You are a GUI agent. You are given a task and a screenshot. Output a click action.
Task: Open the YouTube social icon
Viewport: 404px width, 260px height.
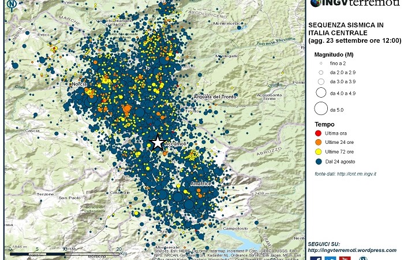point(345,258)
